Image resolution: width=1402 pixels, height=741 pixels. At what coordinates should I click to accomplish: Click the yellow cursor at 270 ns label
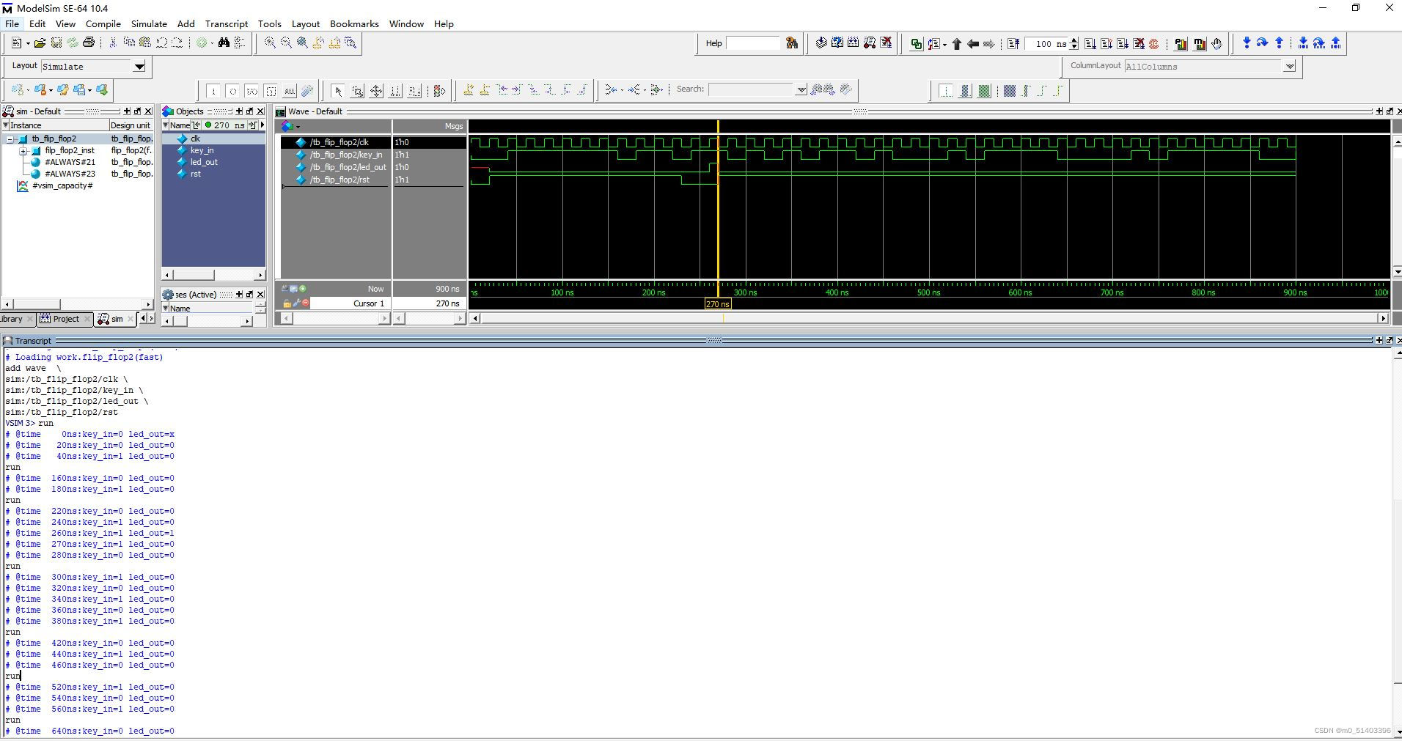[718, 303]
